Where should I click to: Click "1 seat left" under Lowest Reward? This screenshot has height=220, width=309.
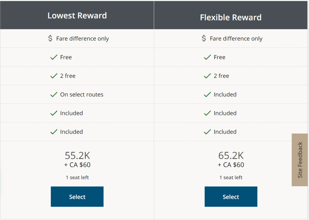tap(77, 177)
